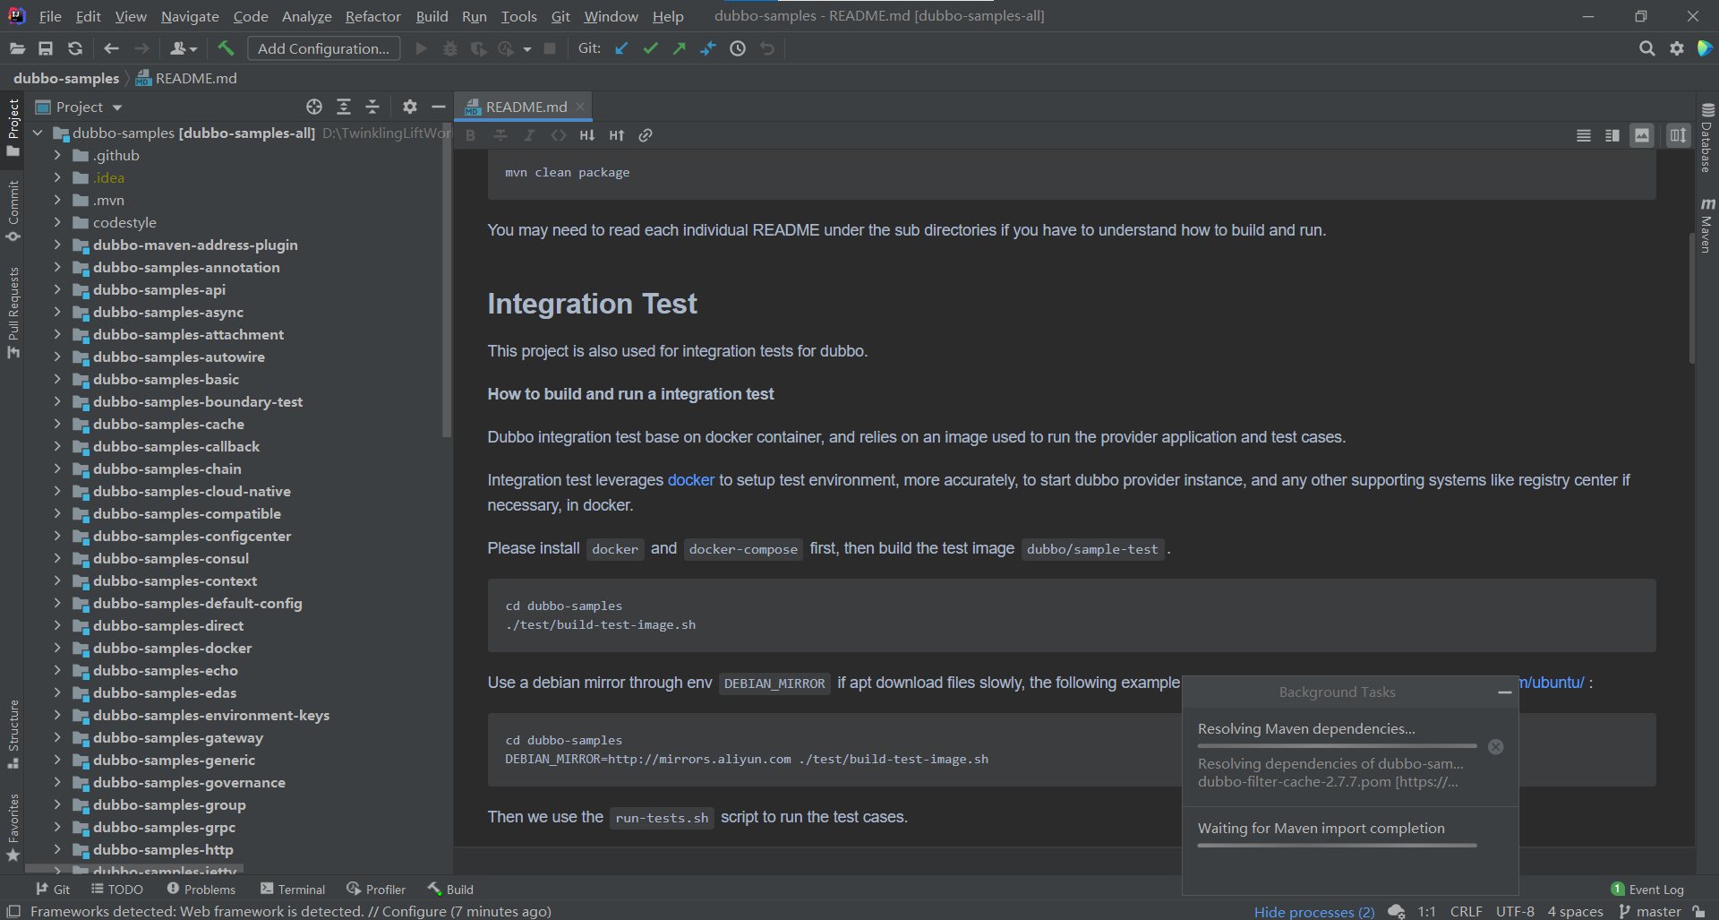Toggle the Pull Requests tool window
The height and width of the screenshot is (920, 1719).
point(13,312)
